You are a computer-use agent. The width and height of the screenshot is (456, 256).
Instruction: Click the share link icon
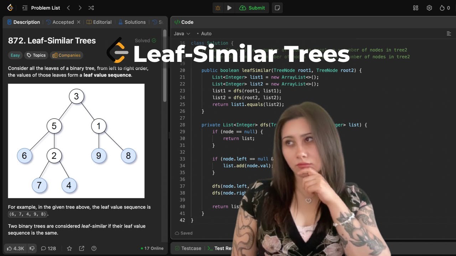(x=82, y=248)
